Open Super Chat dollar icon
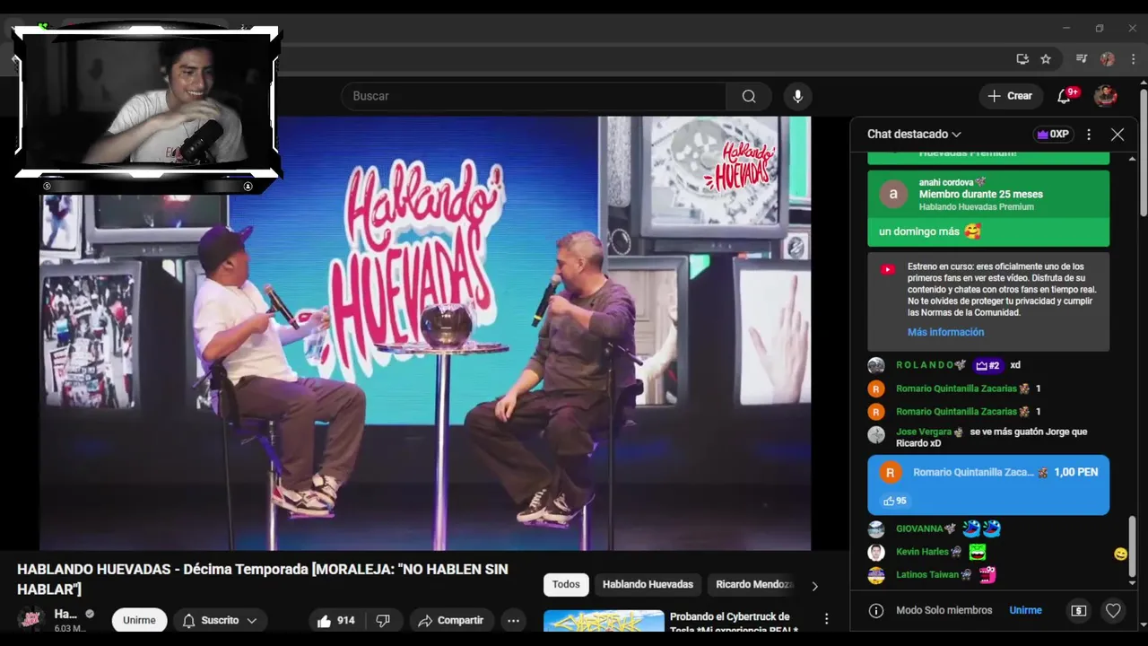The image size is (1148, 646). click(1079, 610)
